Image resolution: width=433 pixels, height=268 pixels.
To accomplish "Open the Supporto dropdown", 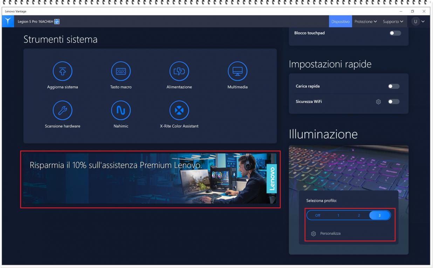I will [x=392, y=21].
